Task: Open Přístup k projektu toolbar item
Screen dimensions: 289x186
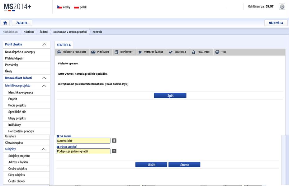Action: coord(72,52)
